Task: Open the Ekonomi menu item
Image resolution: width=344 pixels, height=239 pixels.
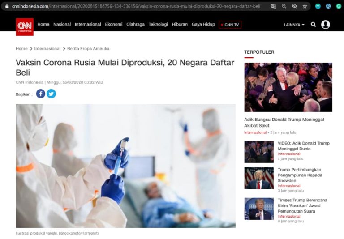Action: coord(114,24)
